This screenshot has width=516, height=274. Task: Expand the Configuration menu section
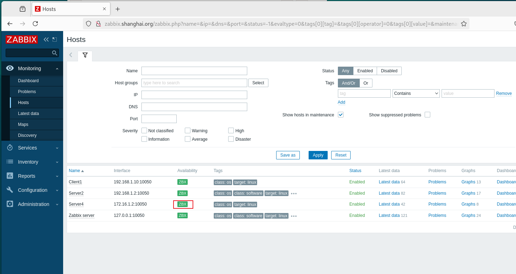coord(32,190)
